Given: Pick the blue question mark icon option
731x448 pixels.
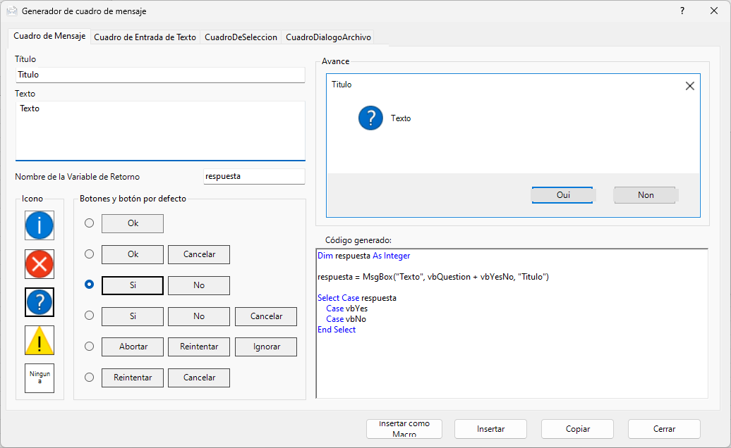Looking at the screenshot, I should coord(40,302).
